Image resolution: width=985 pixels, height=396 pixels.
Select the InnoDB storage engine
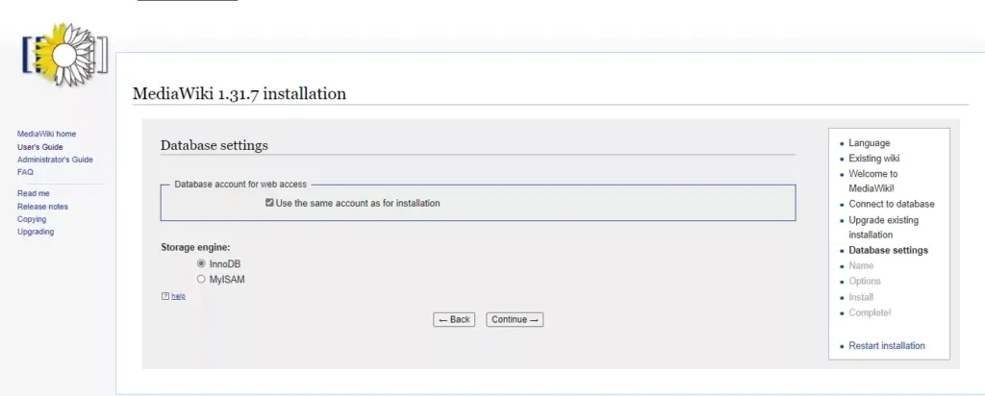pos(201,263)
